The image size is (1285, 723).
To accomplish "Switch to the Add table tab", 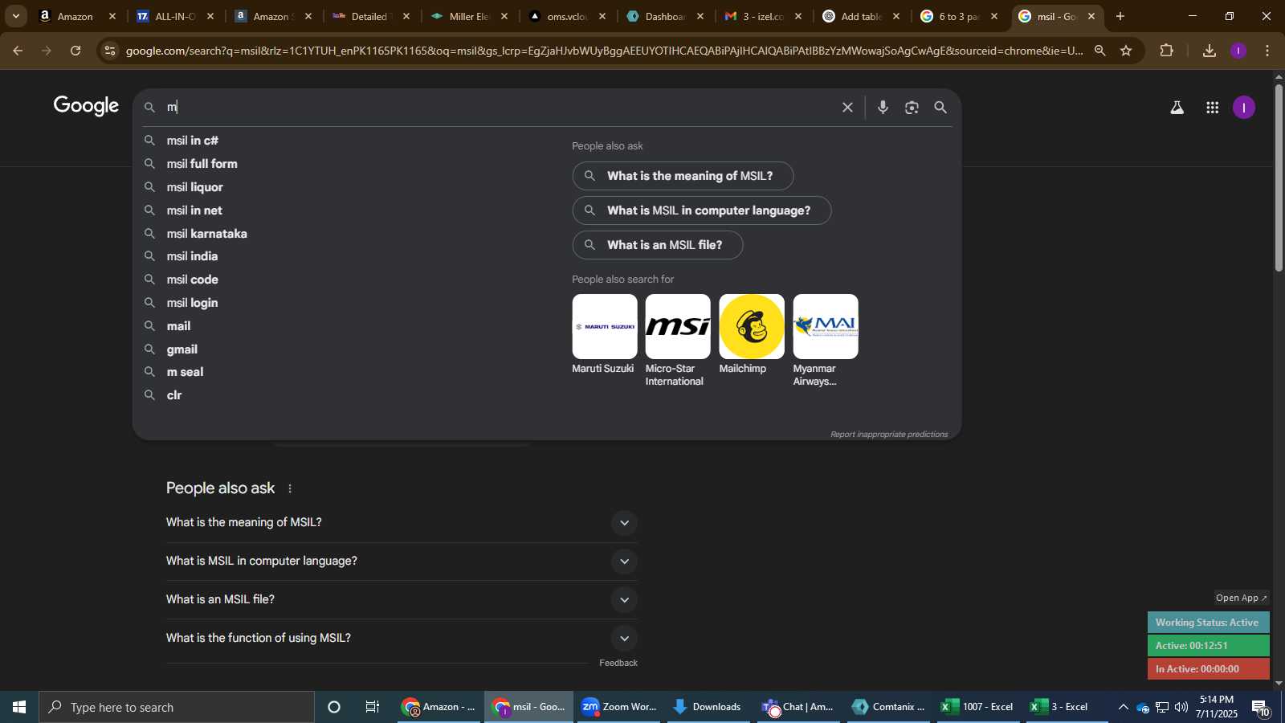I will pos(861,16).
